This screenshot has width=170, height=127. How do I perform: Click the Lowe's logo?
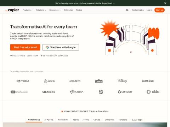click(99, 81)
